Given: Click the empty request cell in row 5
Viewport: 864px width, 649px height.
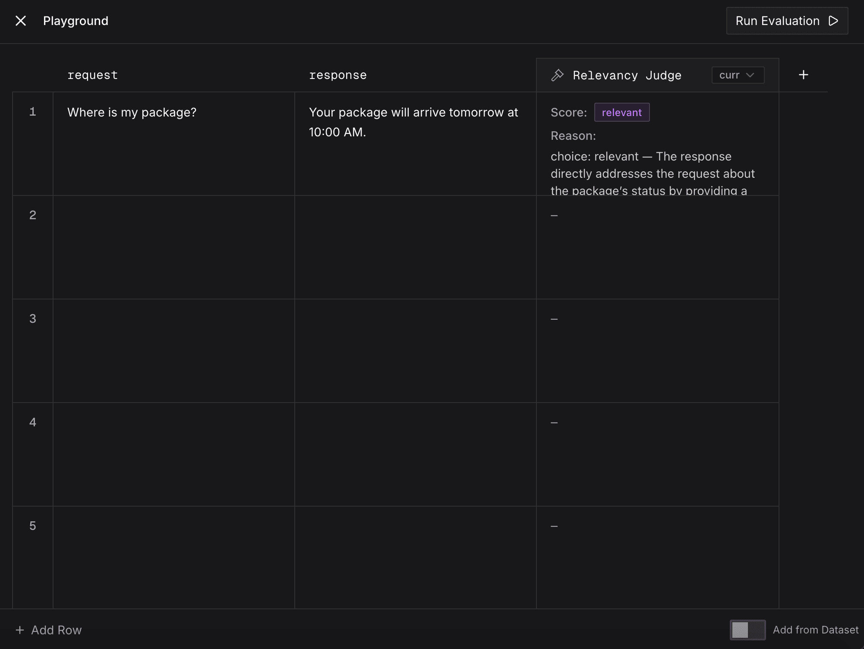Looking at the screenshot, I should coord(173,557).
